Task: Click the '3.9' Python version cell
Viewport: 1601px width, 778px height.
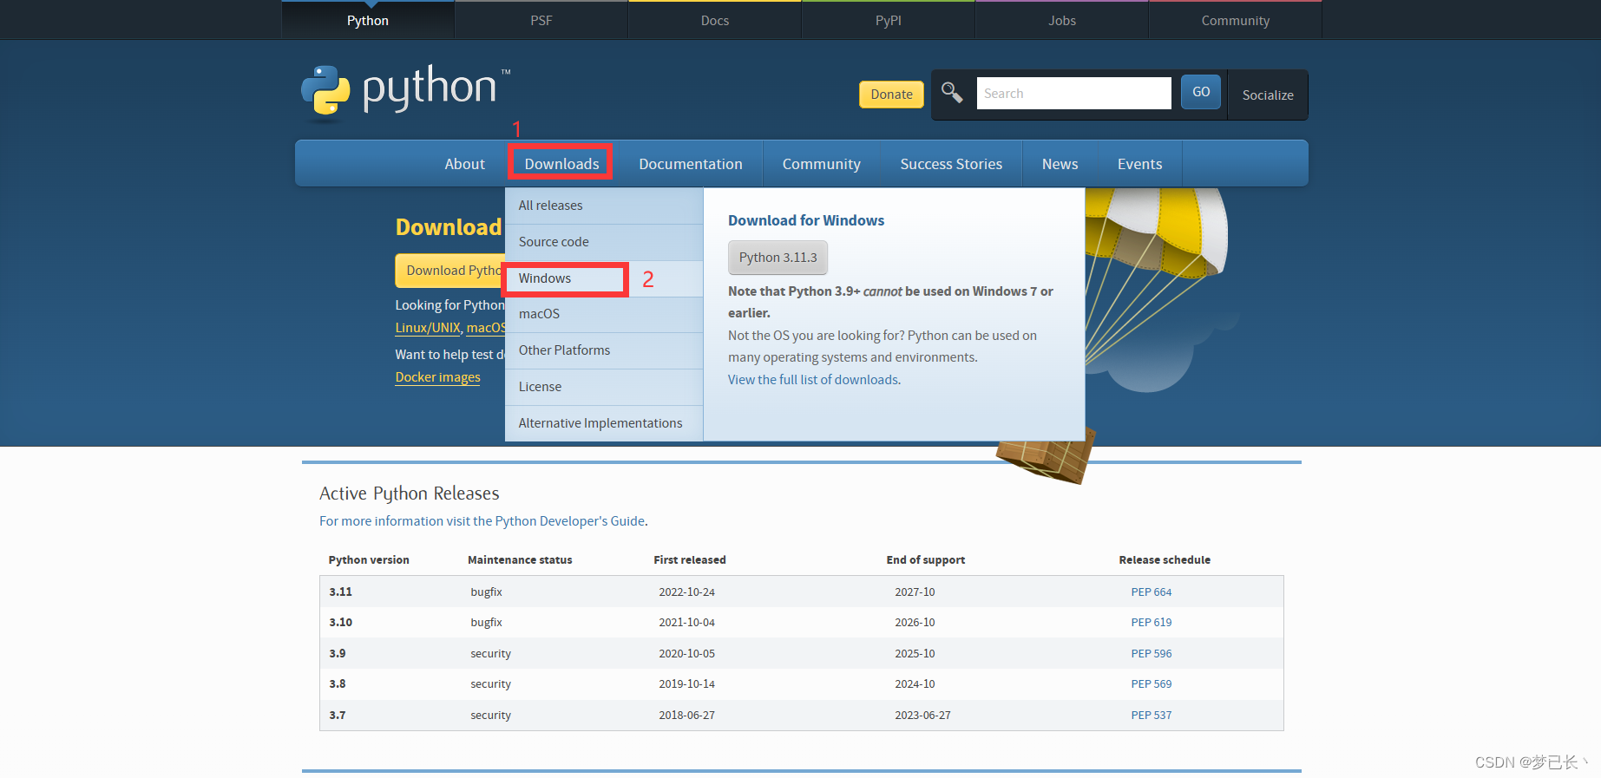Action: [x=338, y=654]
